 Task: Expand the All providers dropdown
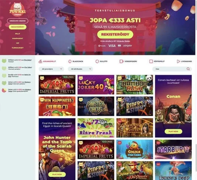(x=51, y=69)
